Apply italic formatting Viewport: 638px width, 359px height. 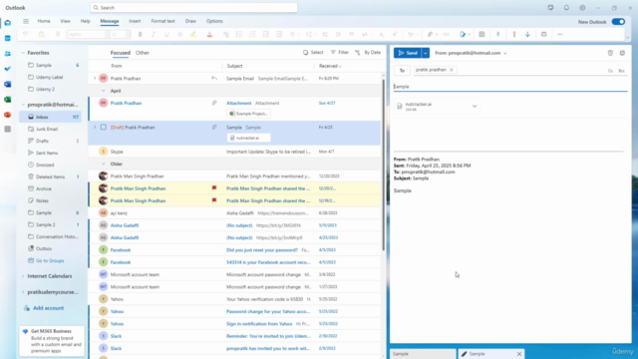coord(154,35)
